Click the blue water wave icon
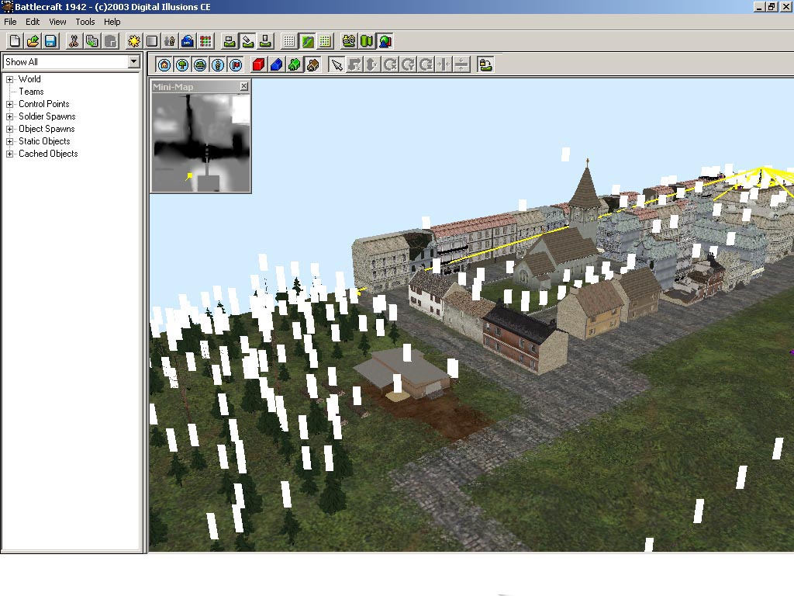 [188, 41]
